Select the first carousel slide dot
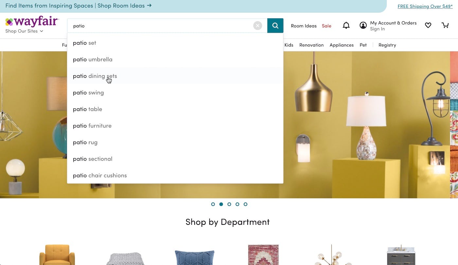Screen dimensions: 458x265 coord(213,204)
